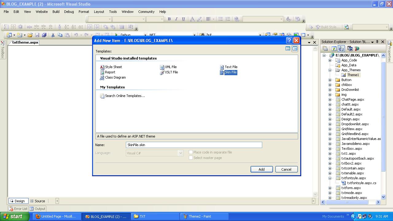
Task: Expand the App_Code folder node
Action: click(330, 60)
